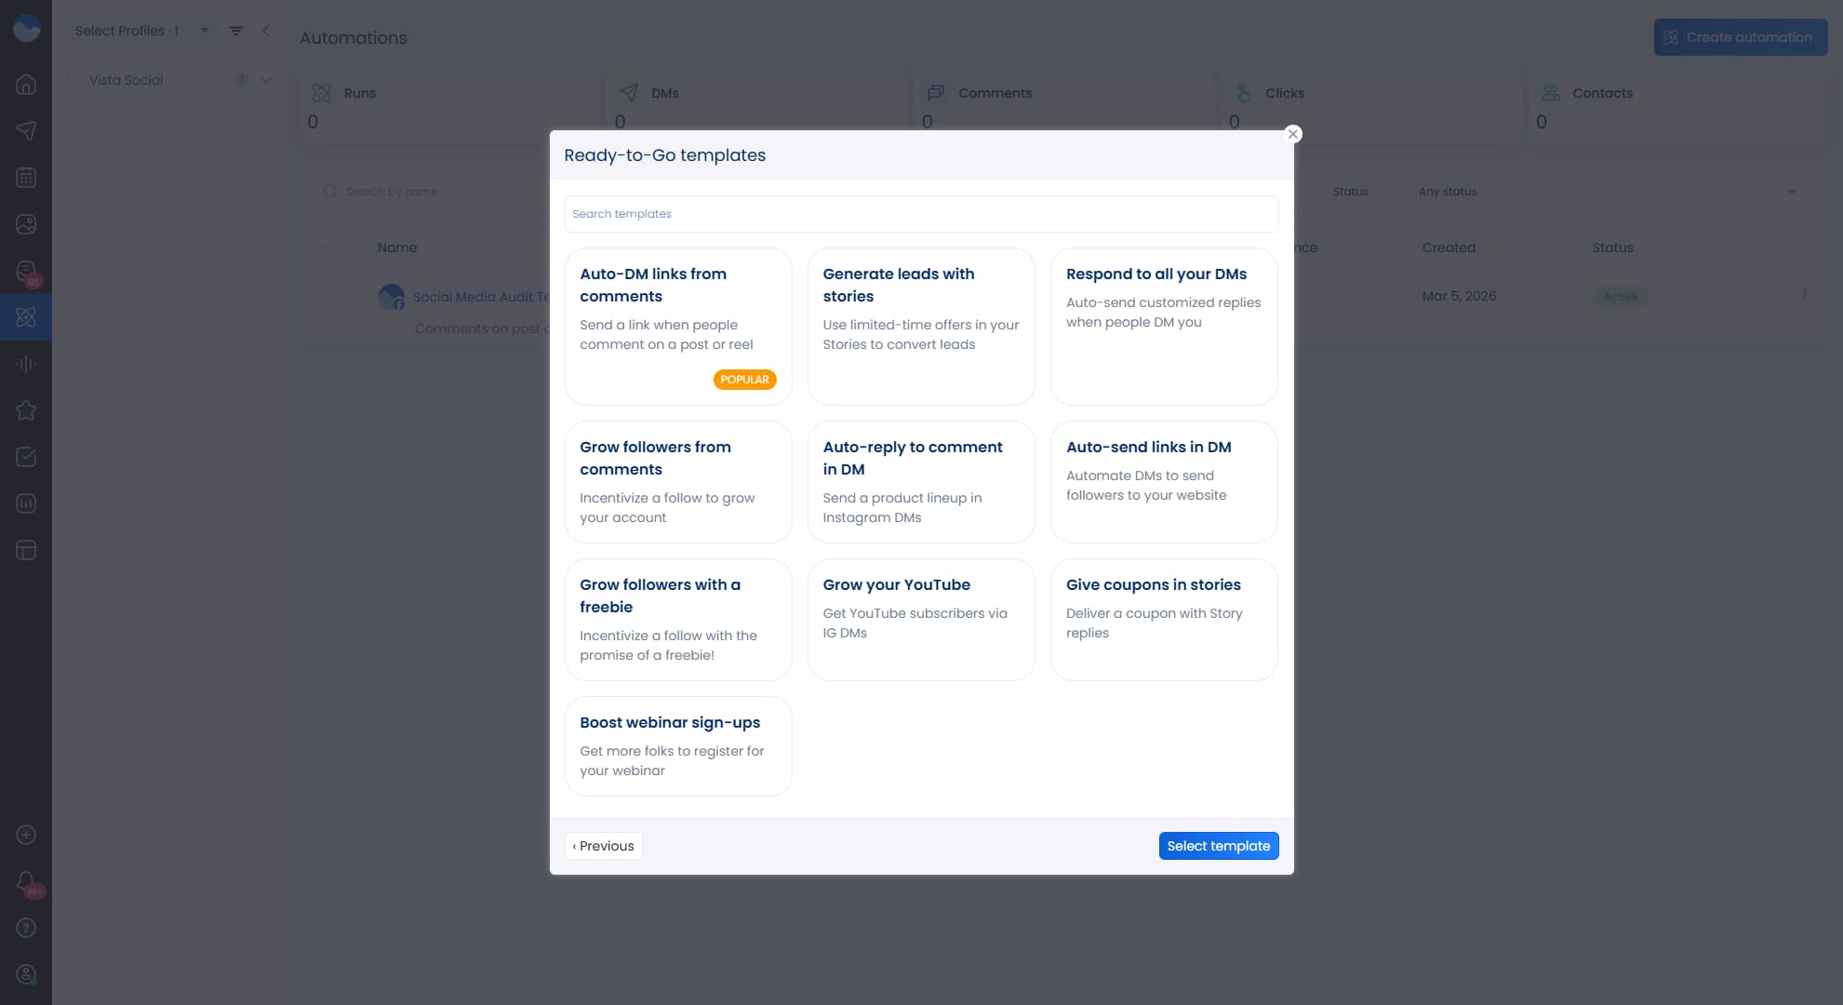Open the Inbox icon showing a badge
The width and height of the screenshot is (1843, 1005).
coord(25,270)
